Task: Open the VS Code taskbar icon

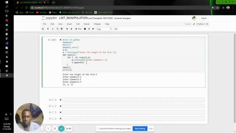Action: [7, 43]
